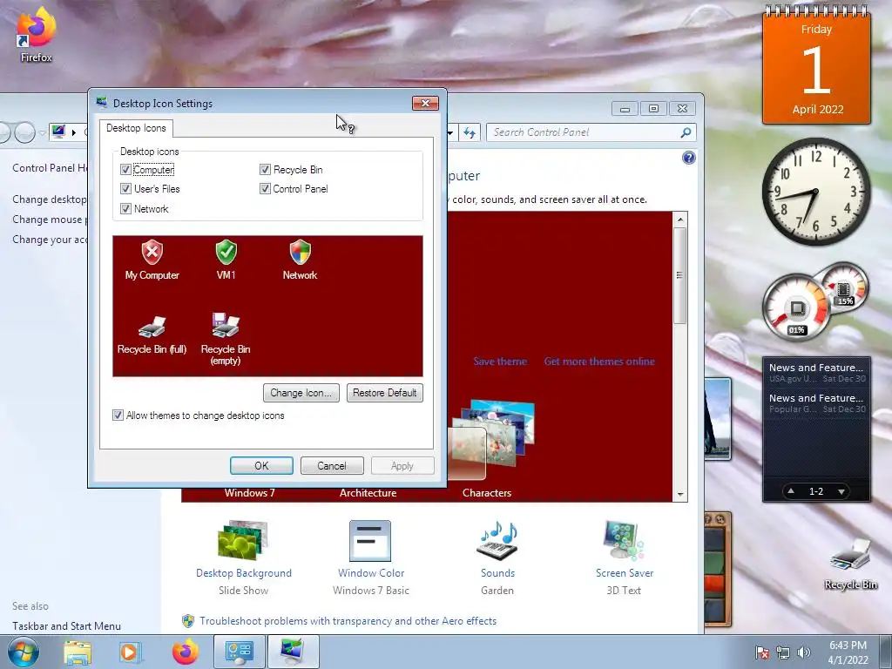
Task: Toggle Allow themes to change desktop icons
Action: [118, 416]
